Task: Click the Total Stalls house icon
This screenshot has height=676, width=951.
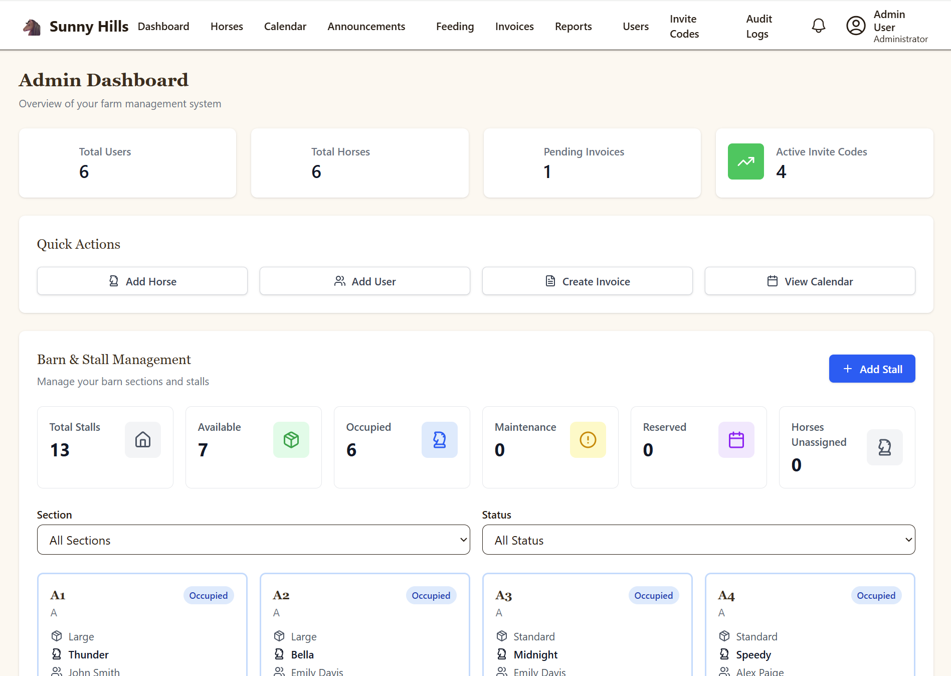Action: point(143,440)
